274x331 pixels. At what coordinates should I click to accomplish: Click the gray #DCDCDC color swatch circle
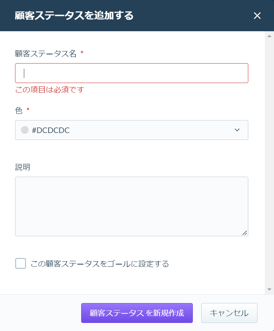(25, 130)
